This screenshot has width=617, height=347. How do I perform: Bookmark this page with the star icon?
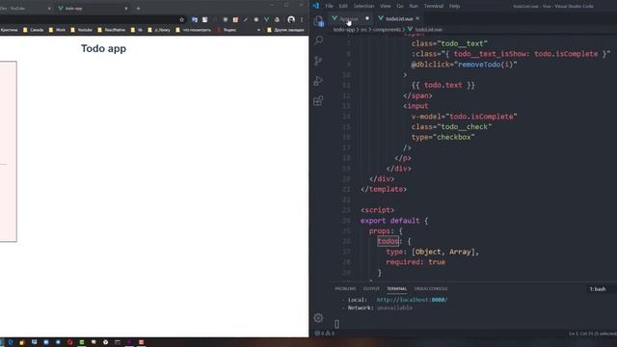click(x=181, y=19)
